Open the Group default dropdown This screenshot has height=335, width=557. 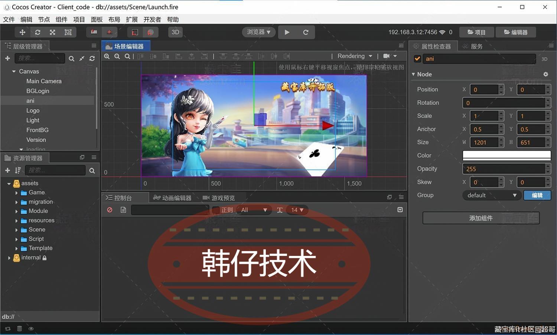click(x=491, y=195)
